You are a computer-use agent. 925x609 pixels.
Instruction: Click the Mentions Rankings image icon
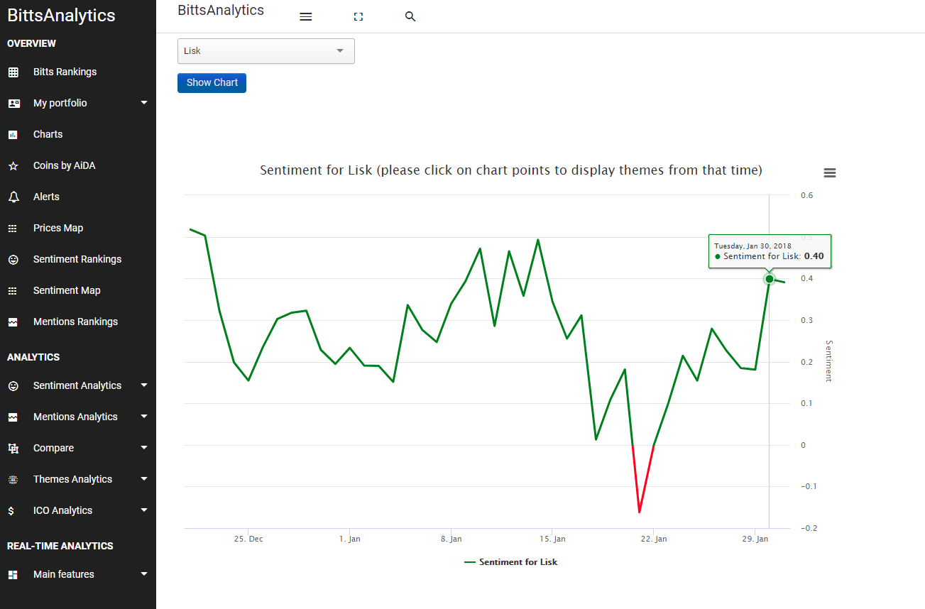pyautogui.click(x=13, y=322)
